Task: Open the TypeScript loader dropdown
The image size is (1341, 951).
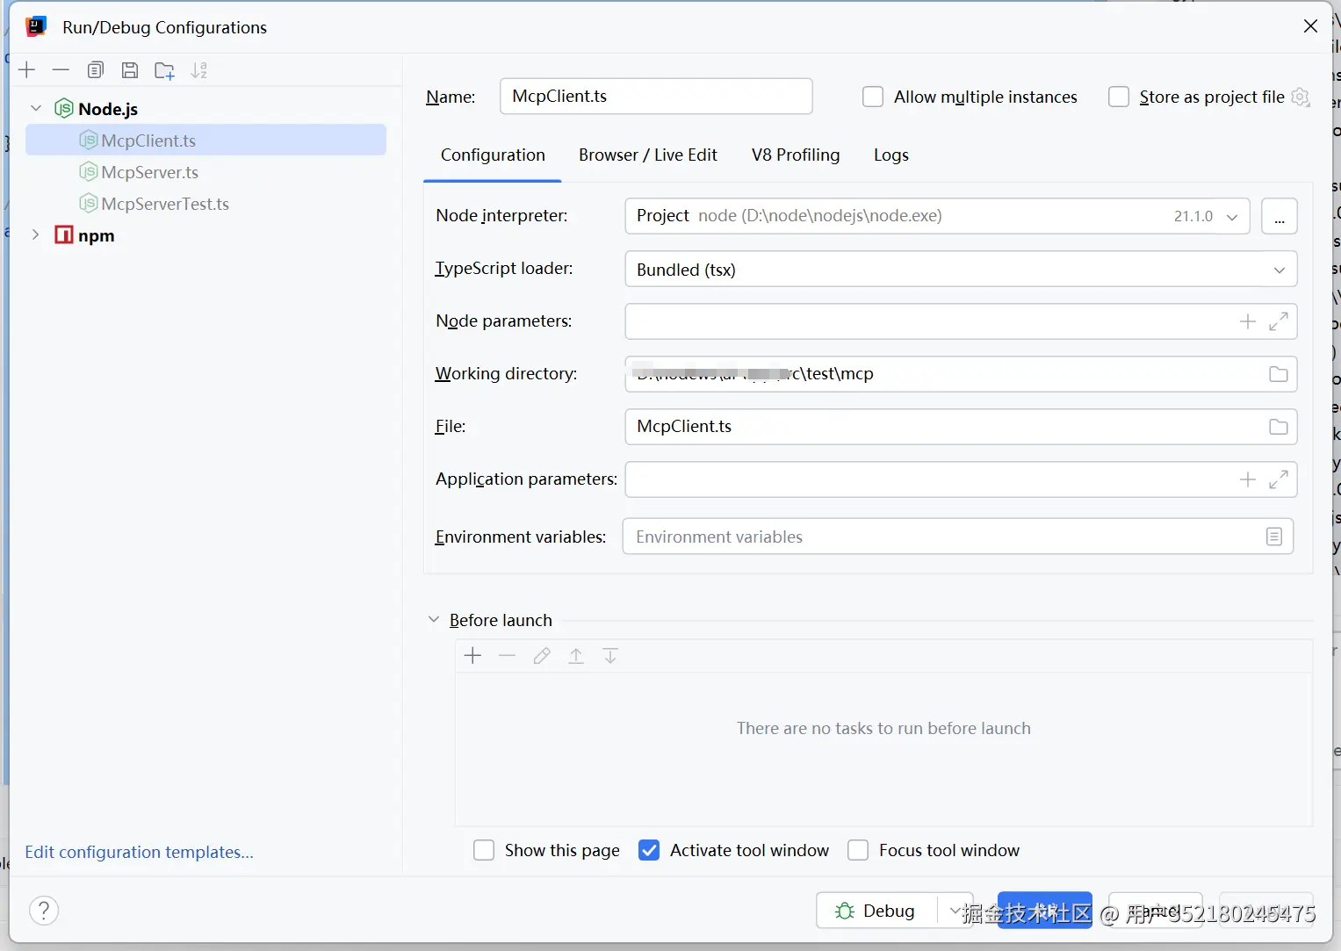Action: [x=1279, y=270]
